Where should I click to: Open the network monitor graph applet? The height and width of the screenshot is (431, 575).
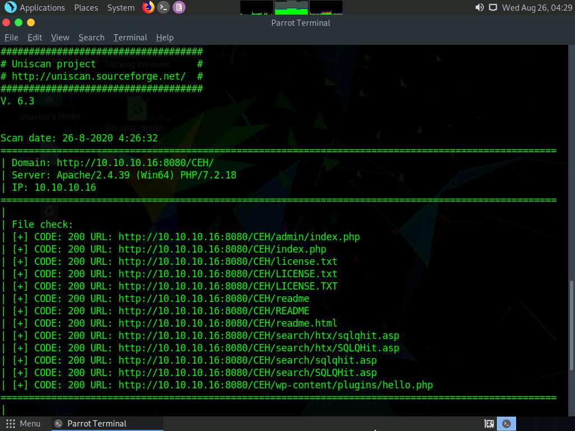(x=326, y=7)
